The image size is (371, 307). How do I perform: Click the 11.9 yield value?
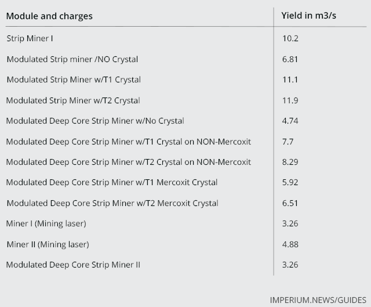pyautogui.click(x=290, y=100)
